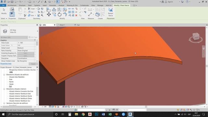Click the red Delete X icon

click(76, 15)
